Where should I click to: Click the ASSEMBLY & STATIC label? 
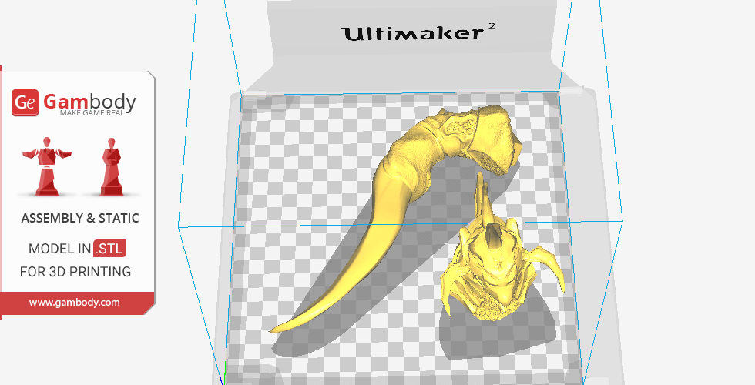80,219
